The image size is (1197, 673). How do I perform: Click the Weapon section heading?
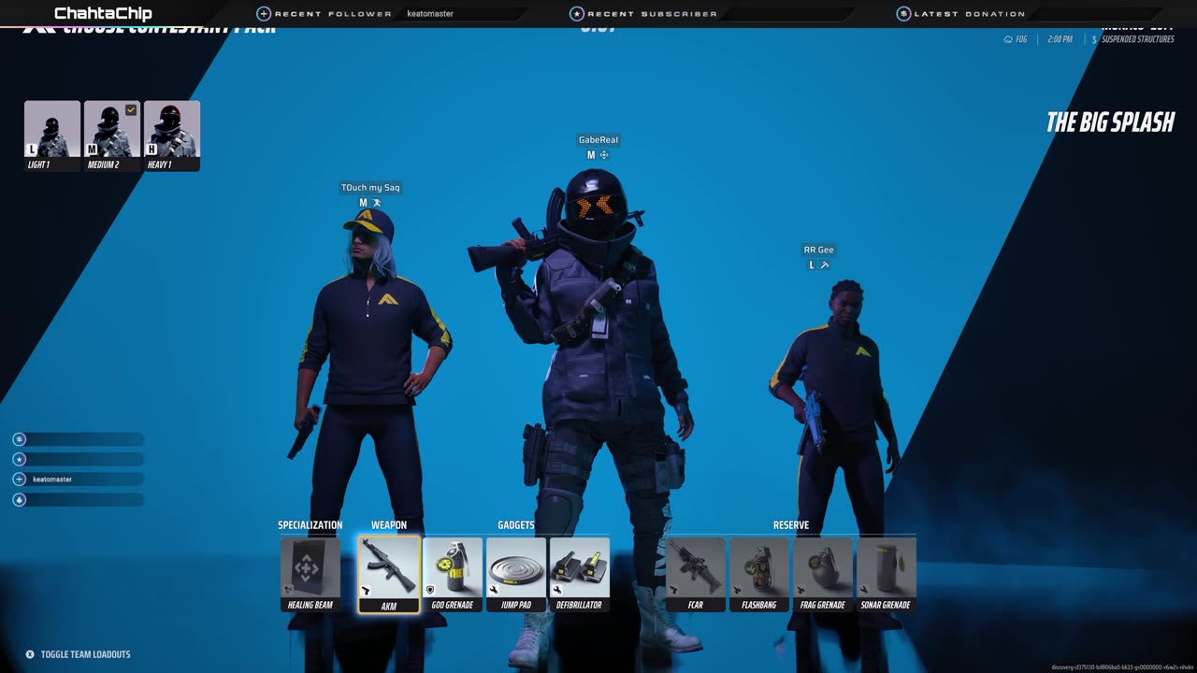(389, 525)
